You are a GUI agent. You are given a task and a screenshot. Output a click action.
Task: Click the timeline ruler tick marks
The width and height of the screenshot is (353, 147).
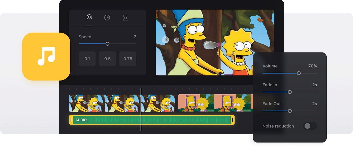point(161,89)
